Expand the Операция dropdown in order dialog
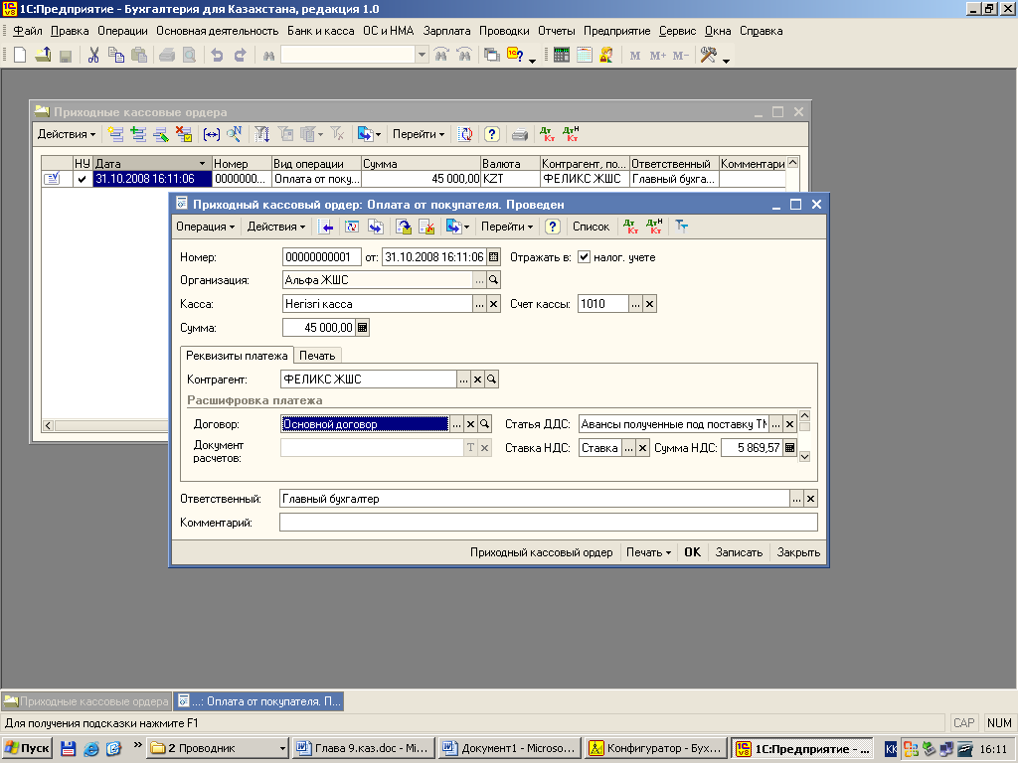 pyautogui.click(x=206, y=227)
